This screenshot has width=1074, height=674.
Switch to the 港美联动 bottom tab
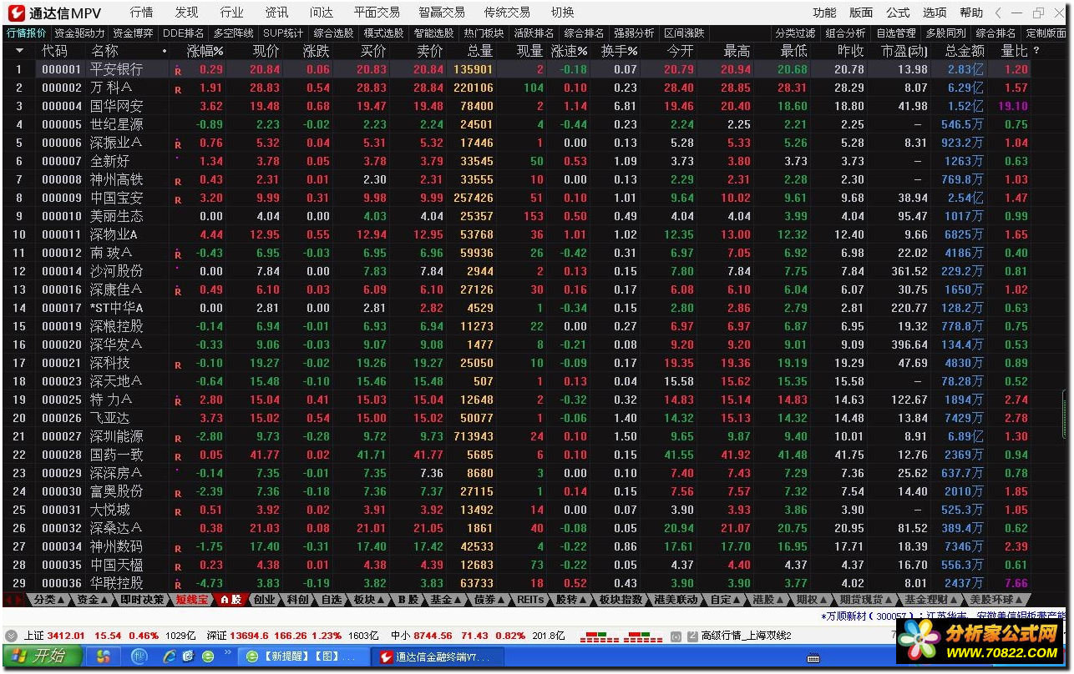(676, 600)
